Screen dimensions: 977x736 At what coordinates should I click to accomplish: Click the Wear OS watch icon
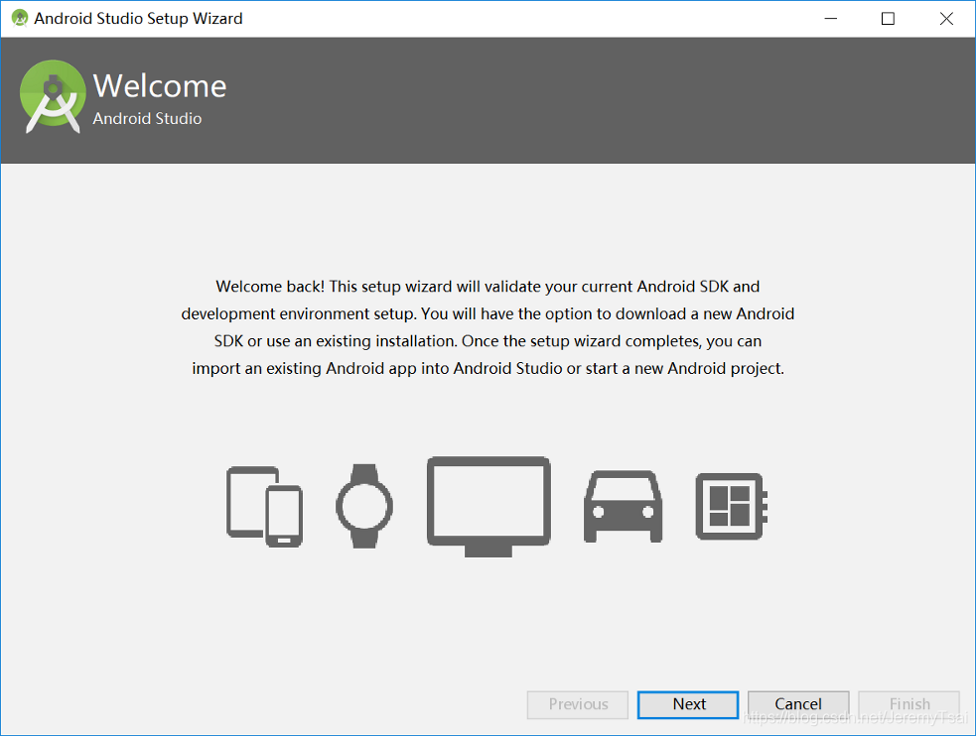coord(364,506)
